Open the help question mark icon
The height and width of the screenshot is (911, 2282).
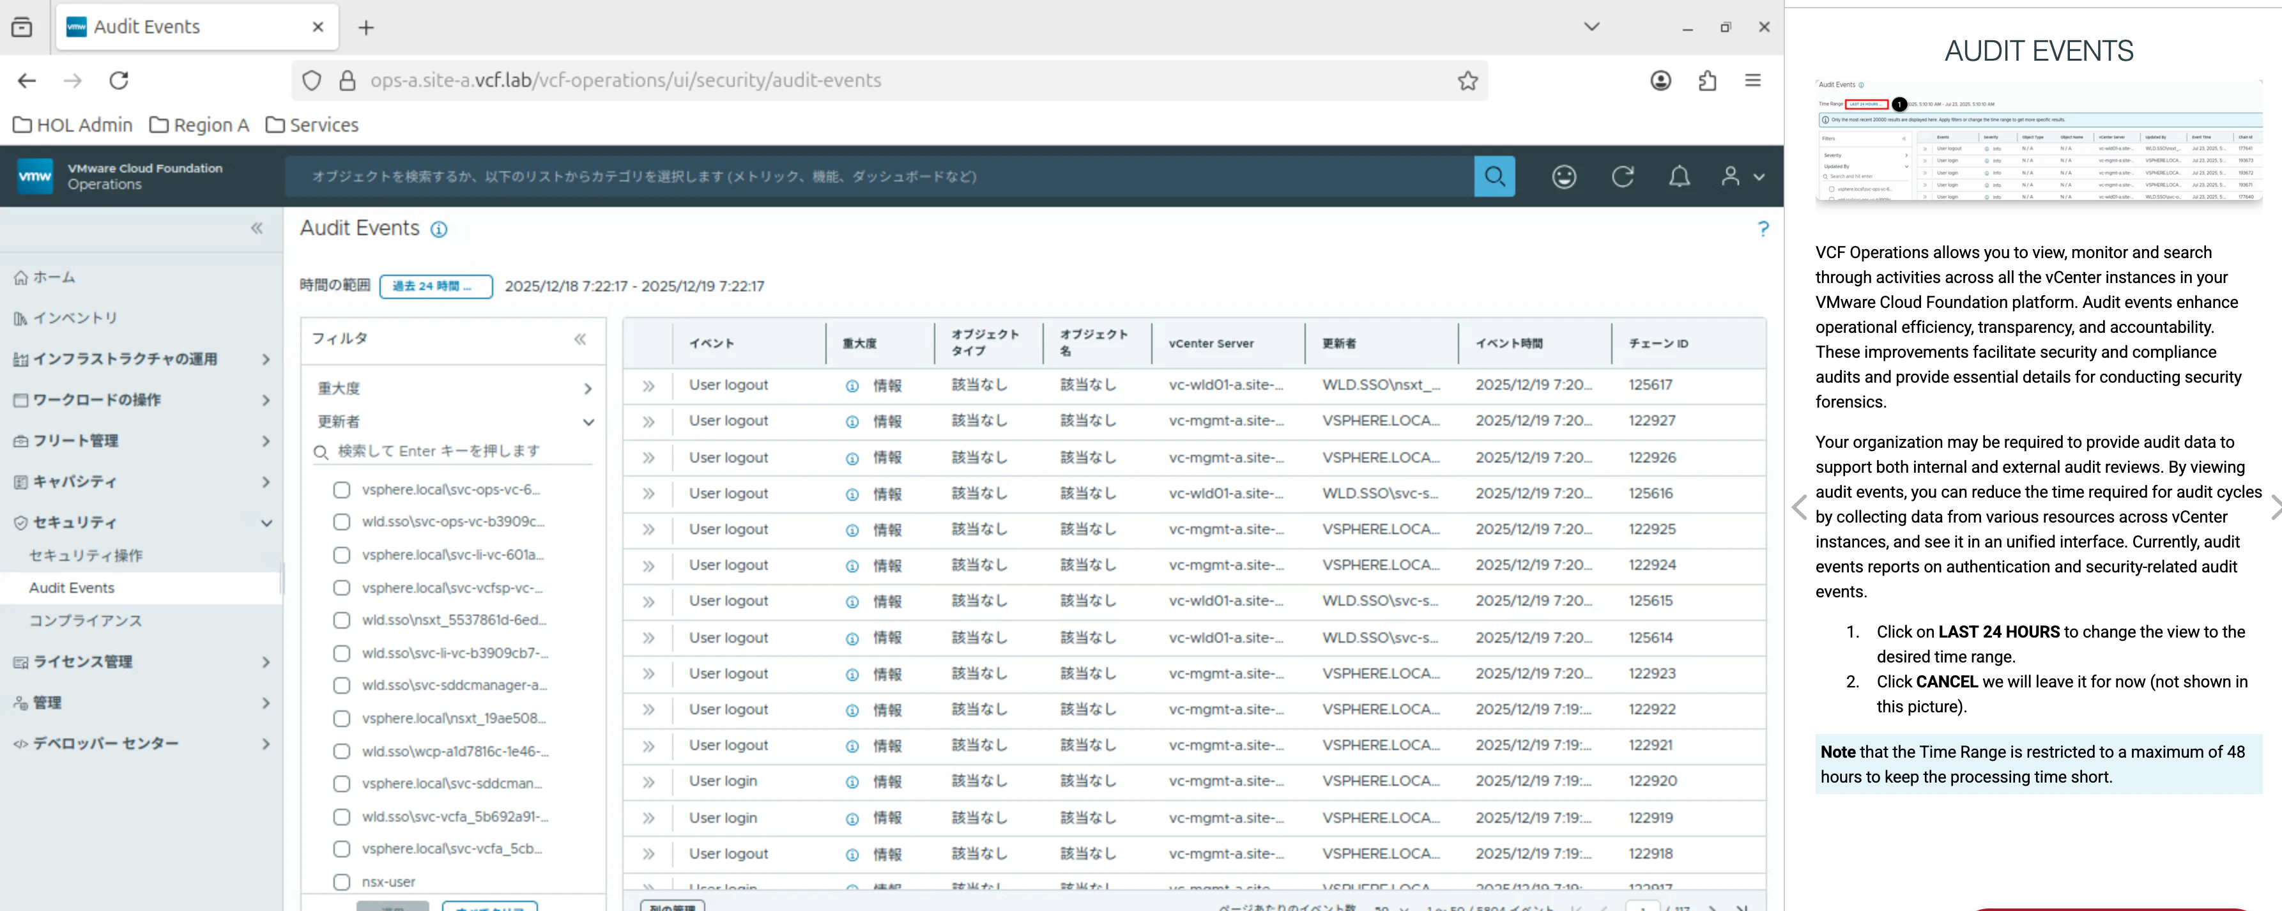(x=1763, y=229)
